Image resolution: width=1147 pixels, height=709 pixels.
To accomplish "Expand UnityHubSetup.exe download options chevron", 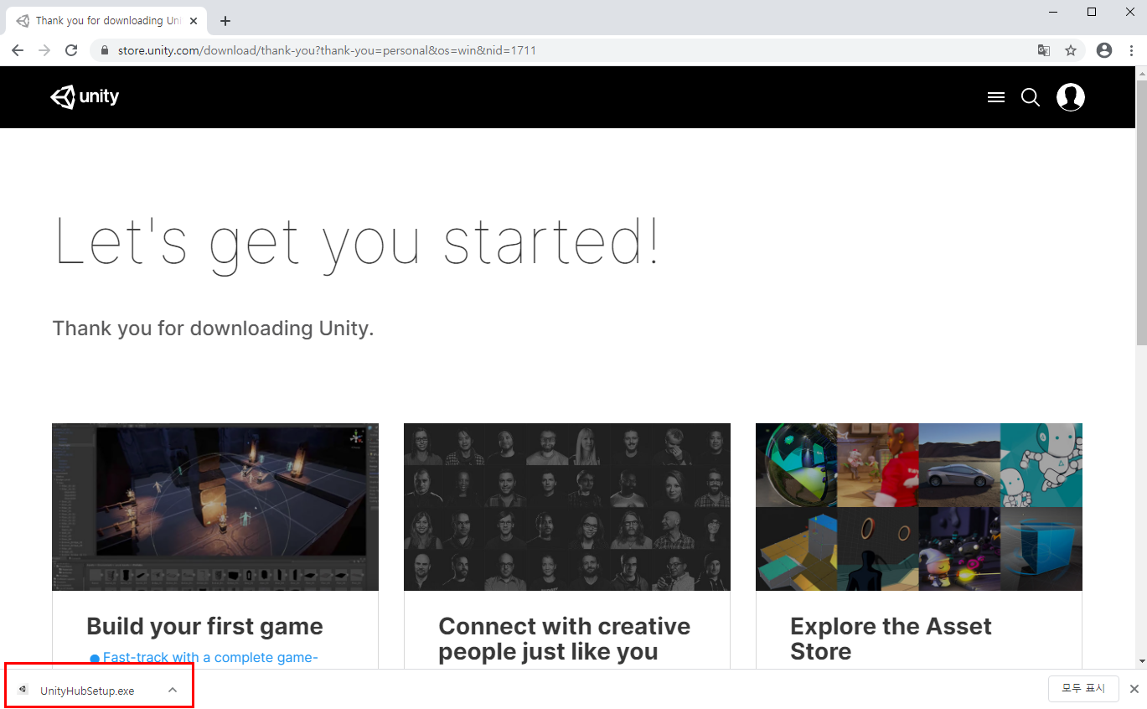I will pos(173,690).
